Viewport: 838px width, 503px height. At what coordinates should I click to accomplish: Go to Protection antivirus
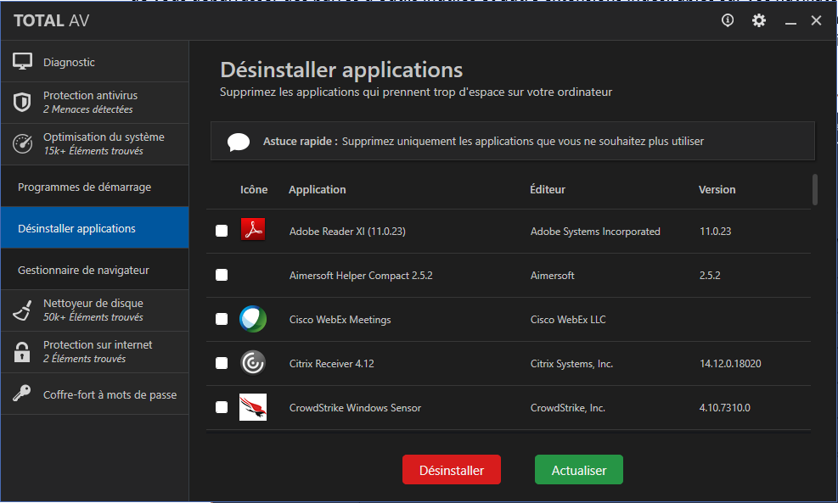[x=94, y=103]
